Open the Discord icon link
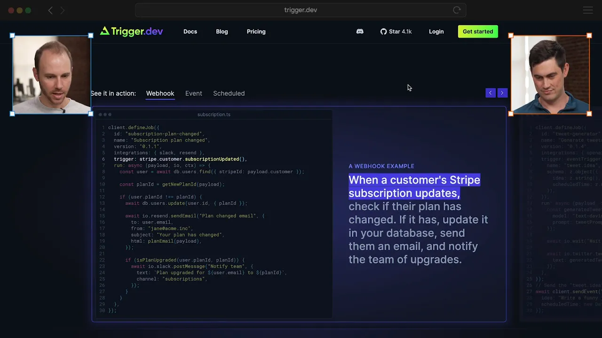 (360, 31)
